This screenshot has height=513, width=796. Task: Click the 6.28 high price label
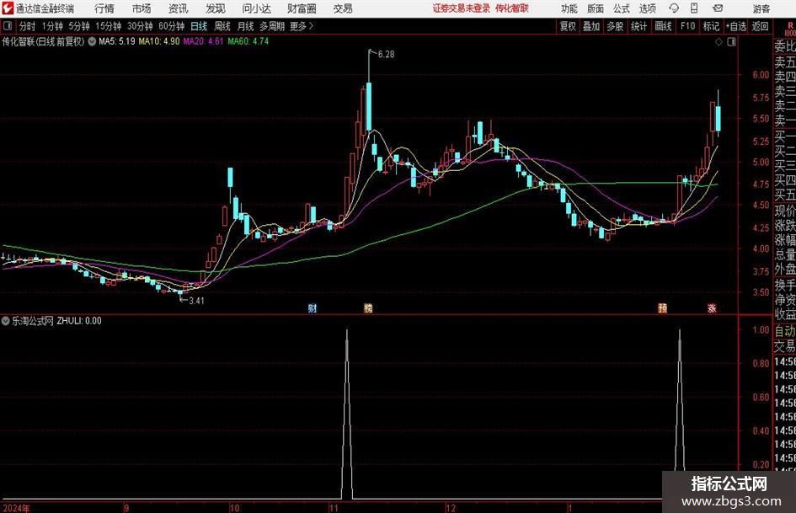(386, 55)
